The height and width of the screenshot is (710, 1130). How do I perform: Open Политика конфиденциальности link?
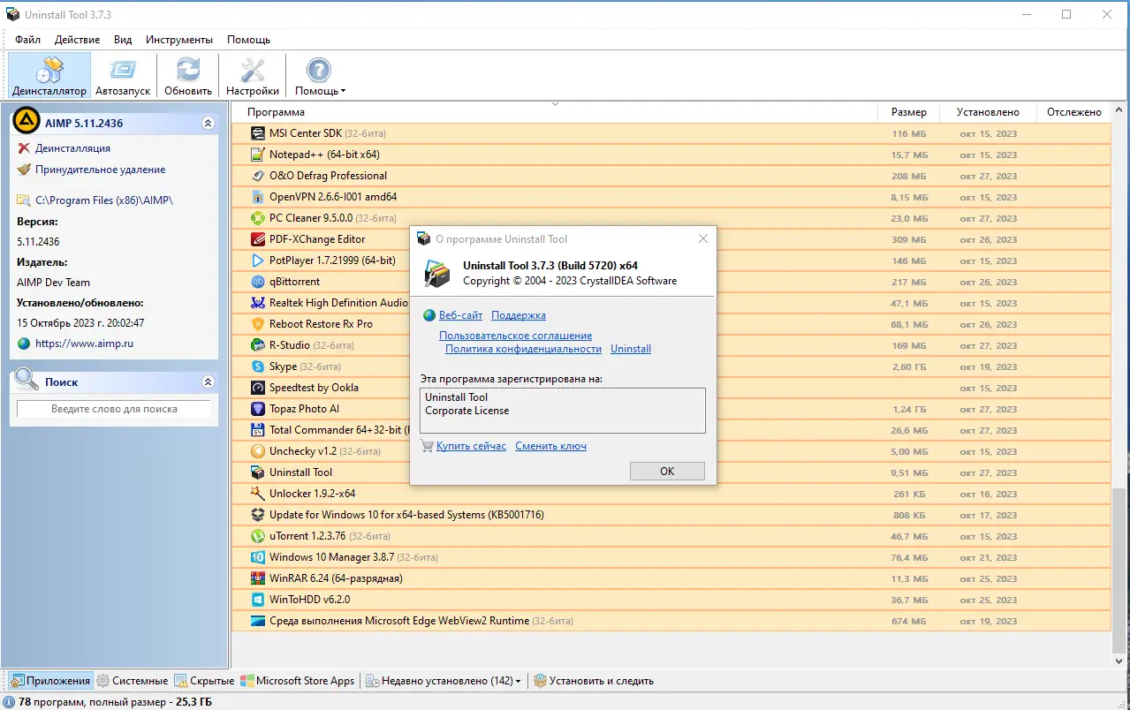[523, 349]
